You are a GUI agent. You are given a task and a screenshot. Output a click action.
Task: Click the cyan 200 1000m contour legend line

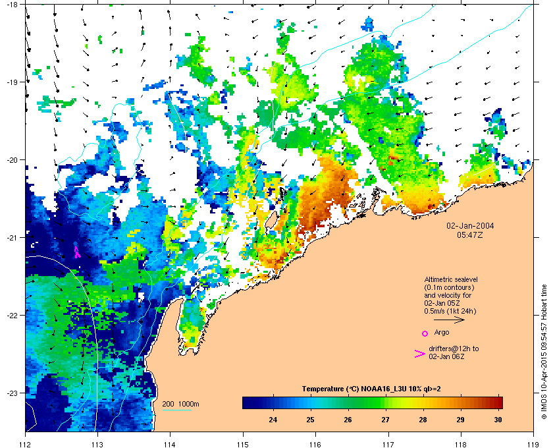[x=176, y=410]
